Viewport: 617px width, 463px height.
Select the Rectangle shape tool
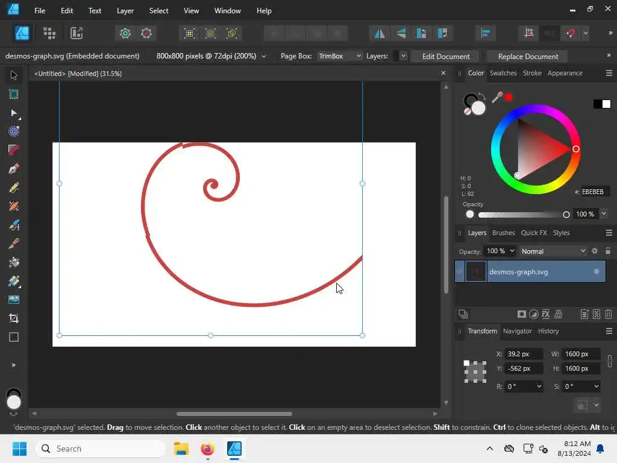(x=14, y=337)
